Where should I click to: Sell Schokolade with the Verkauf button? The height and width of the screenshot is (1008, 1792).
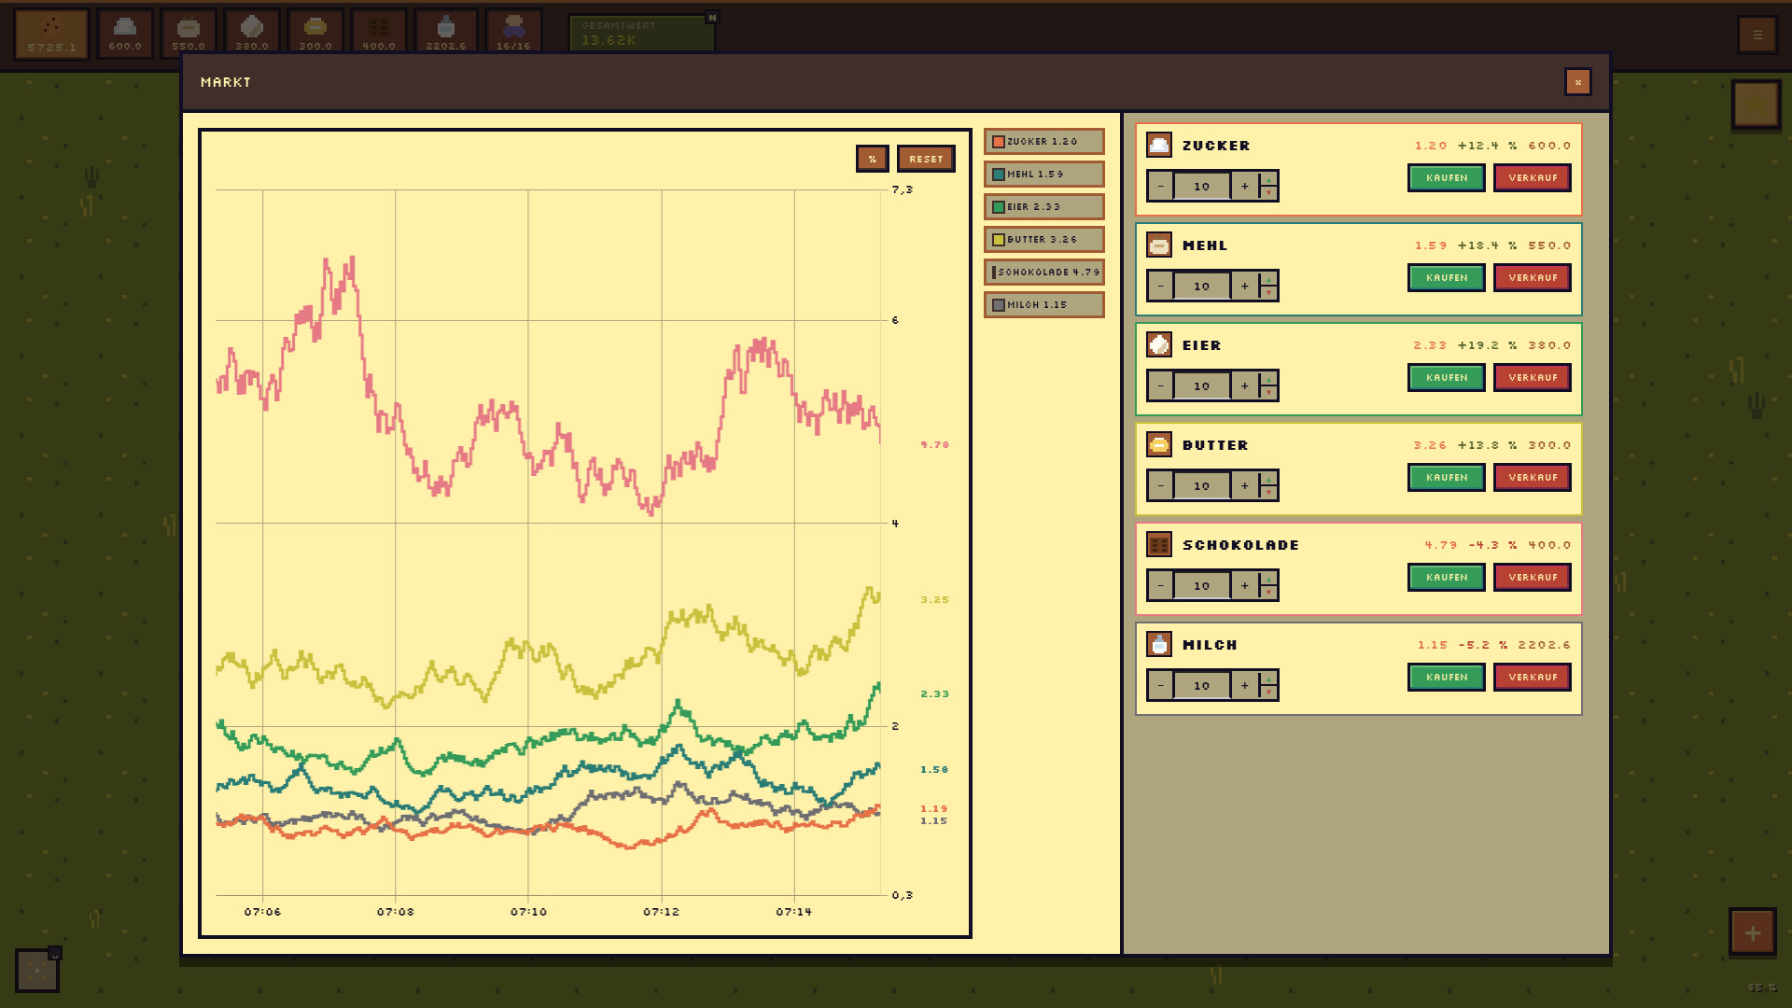coord(1533,577)
